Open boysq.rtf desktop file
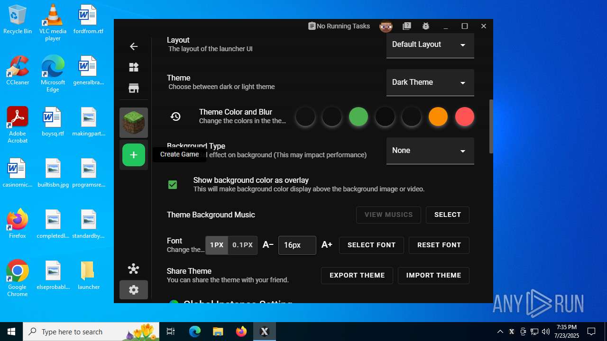Image resolution: width=607 pixels, height=341 pixels. click(53, 122)
